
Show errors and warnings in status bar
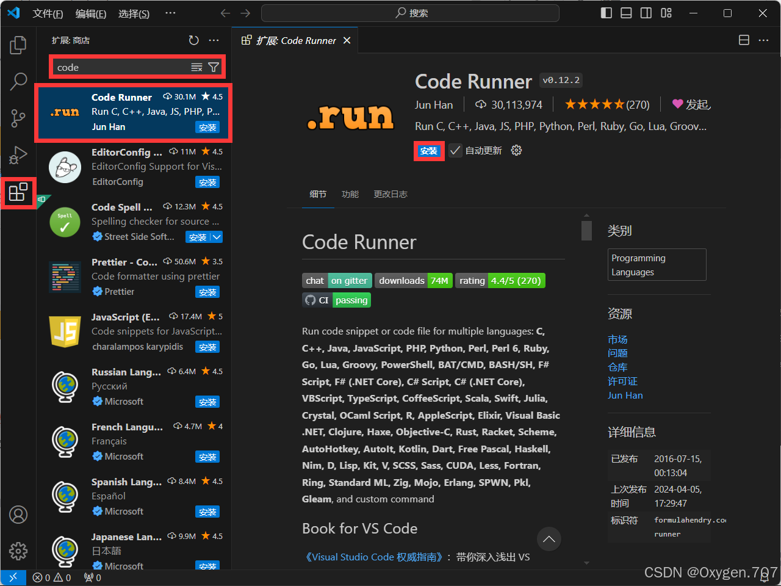[x=52, y=577]
